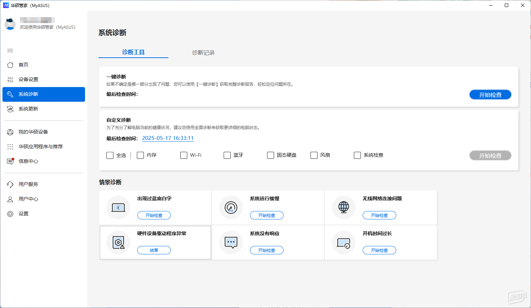Click the message icon for 信息中心
Screen dimensions: 531x308
10,161
